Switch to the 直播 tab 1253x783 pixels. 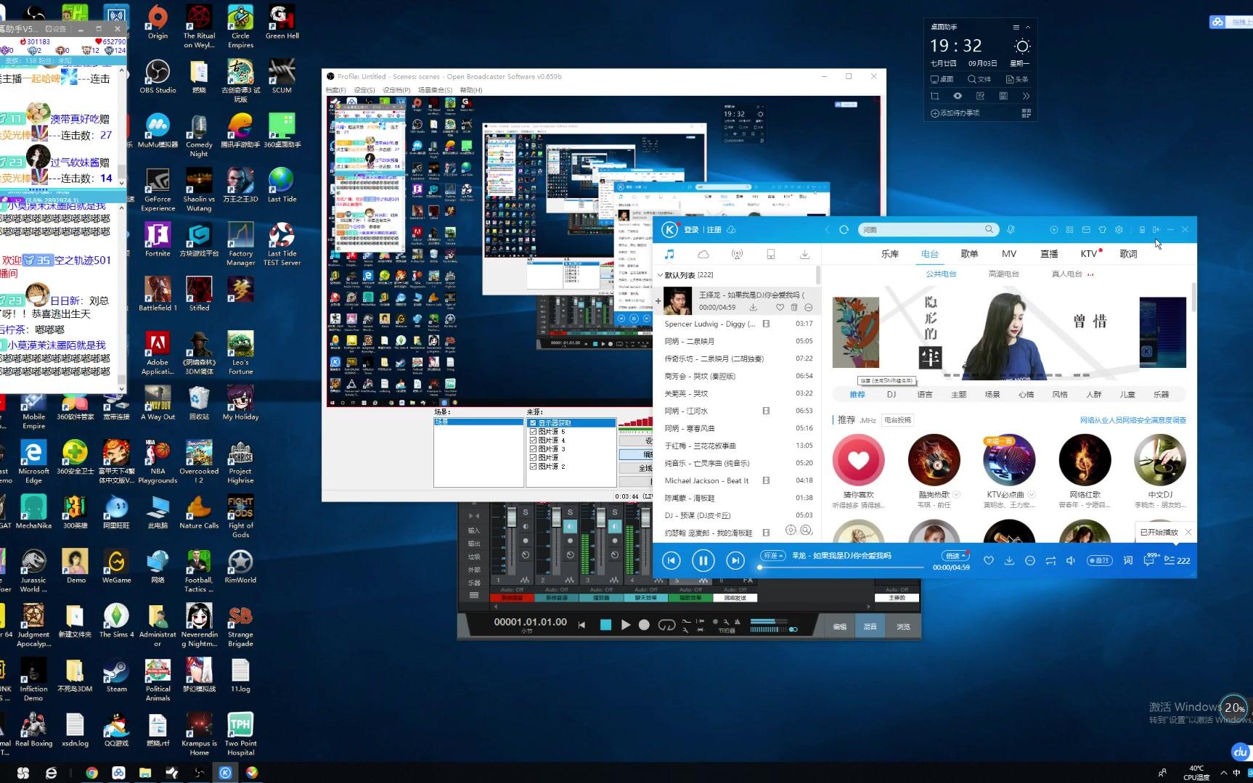[x=1049, y=254]
